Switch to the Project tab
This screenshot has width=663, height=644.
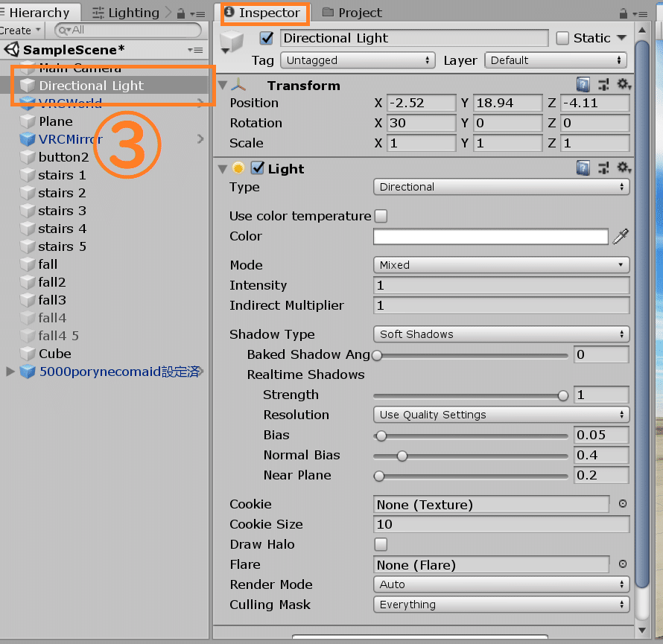352,13
